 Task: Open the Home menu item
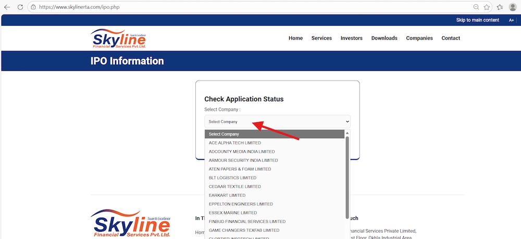(296, 38)
